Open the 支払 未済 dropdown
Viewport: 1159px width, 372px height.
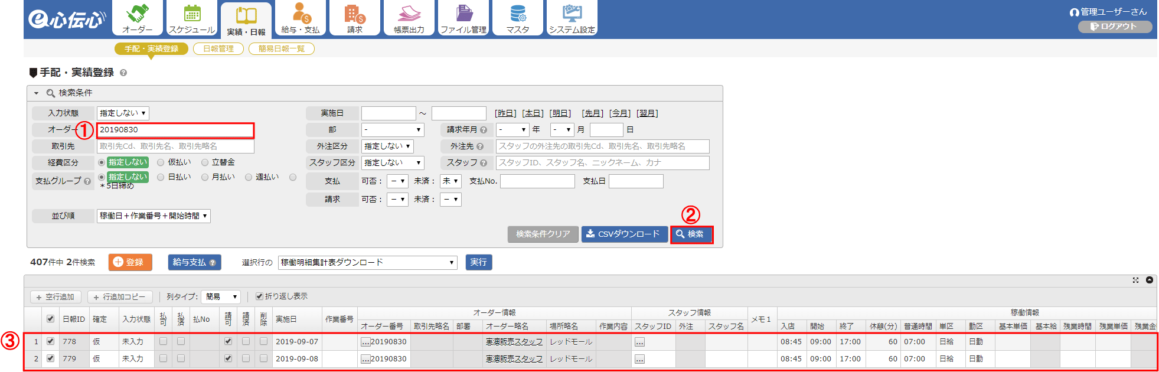450,181
